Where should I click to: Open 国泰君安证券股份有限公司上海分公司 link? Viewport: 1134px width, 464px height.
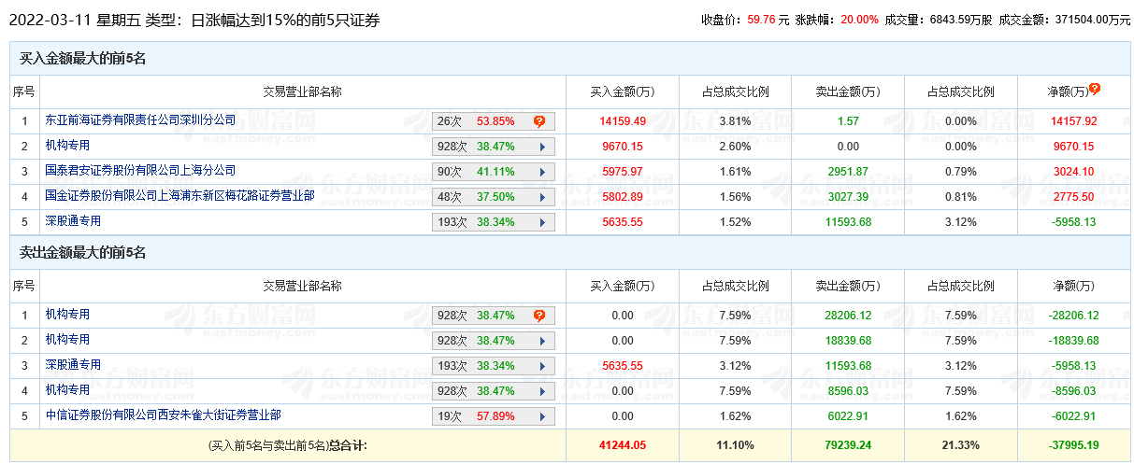[140, 171]
